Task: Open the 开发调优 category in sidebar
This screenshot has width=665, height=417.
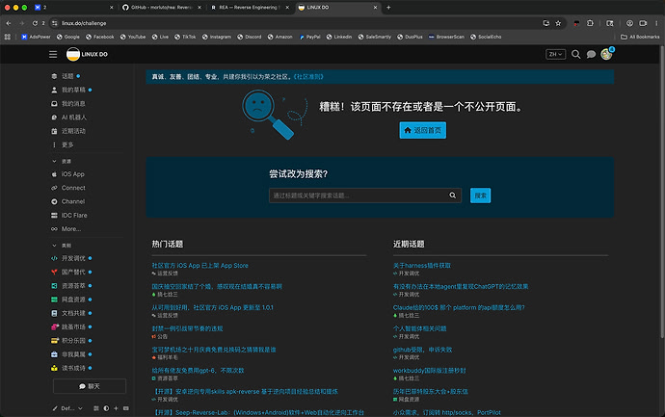Action: pos(71,258)
